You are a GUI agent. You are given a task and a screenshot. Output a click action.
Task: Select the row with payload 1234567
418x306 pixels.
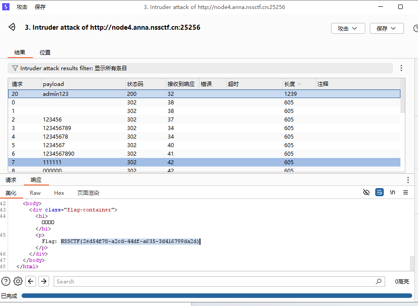(204, 145)
